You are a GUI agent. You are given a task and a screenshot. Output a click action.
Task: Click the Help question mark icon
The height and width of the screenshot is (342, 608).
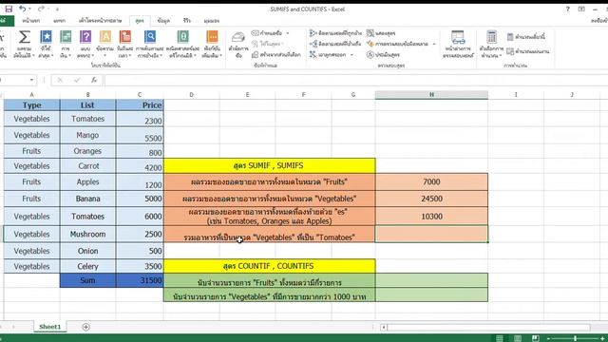click(x=568, y=9)
